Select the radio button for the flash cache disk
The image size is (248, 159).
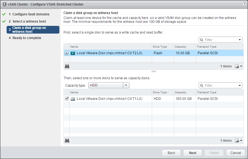click(x=67, y=53)
